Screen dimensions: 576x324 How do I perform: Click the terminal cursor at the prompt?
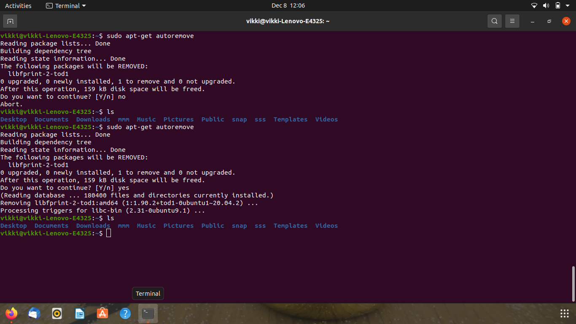(x=109, y=233)
